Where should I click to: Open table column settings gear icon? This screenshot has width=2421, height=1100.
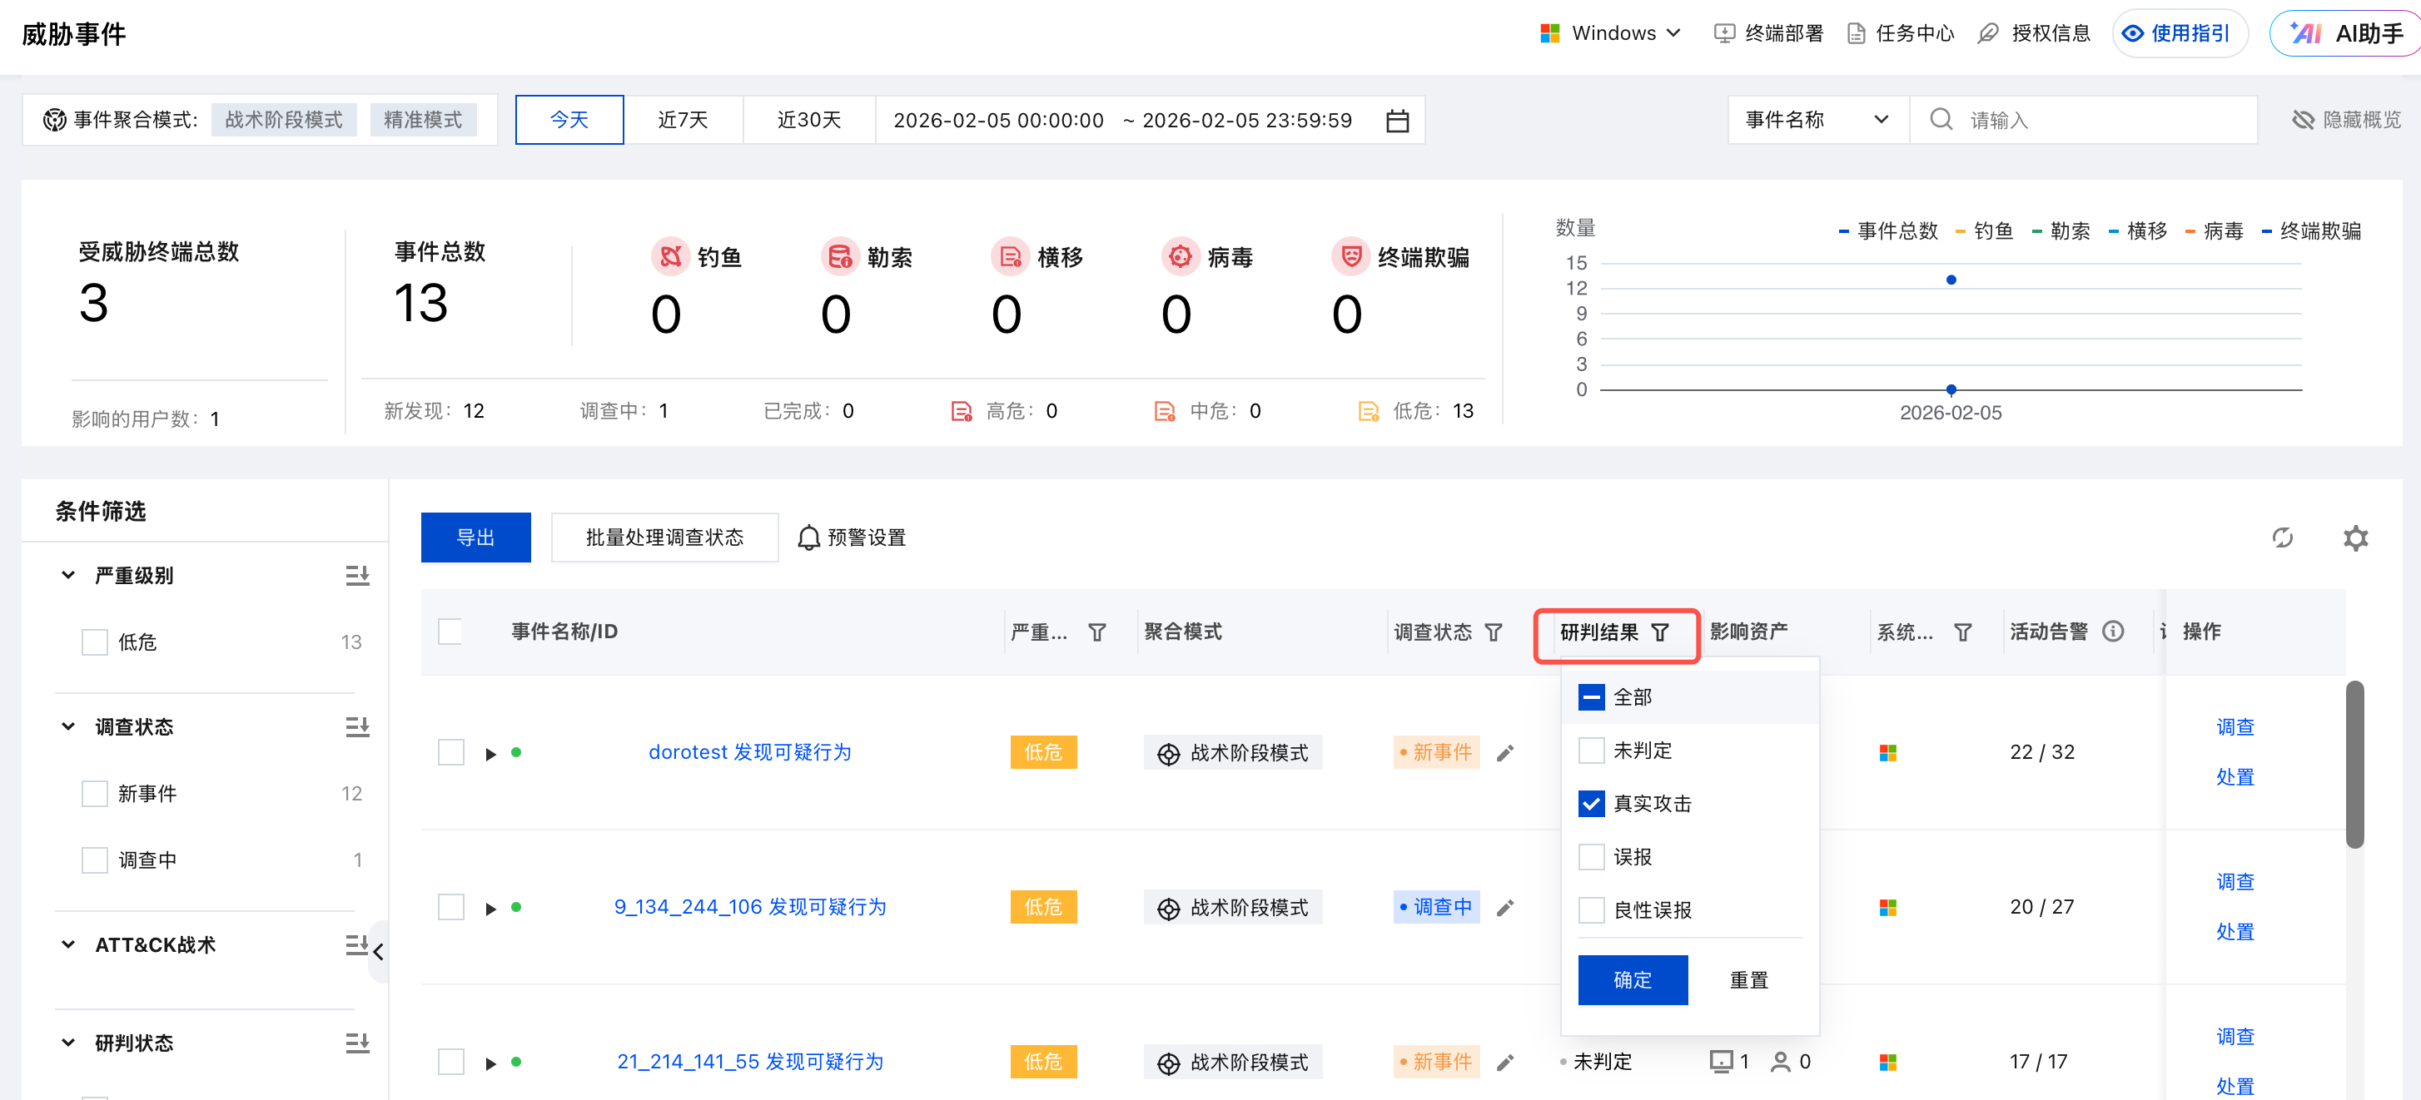tap(2354, 538)
